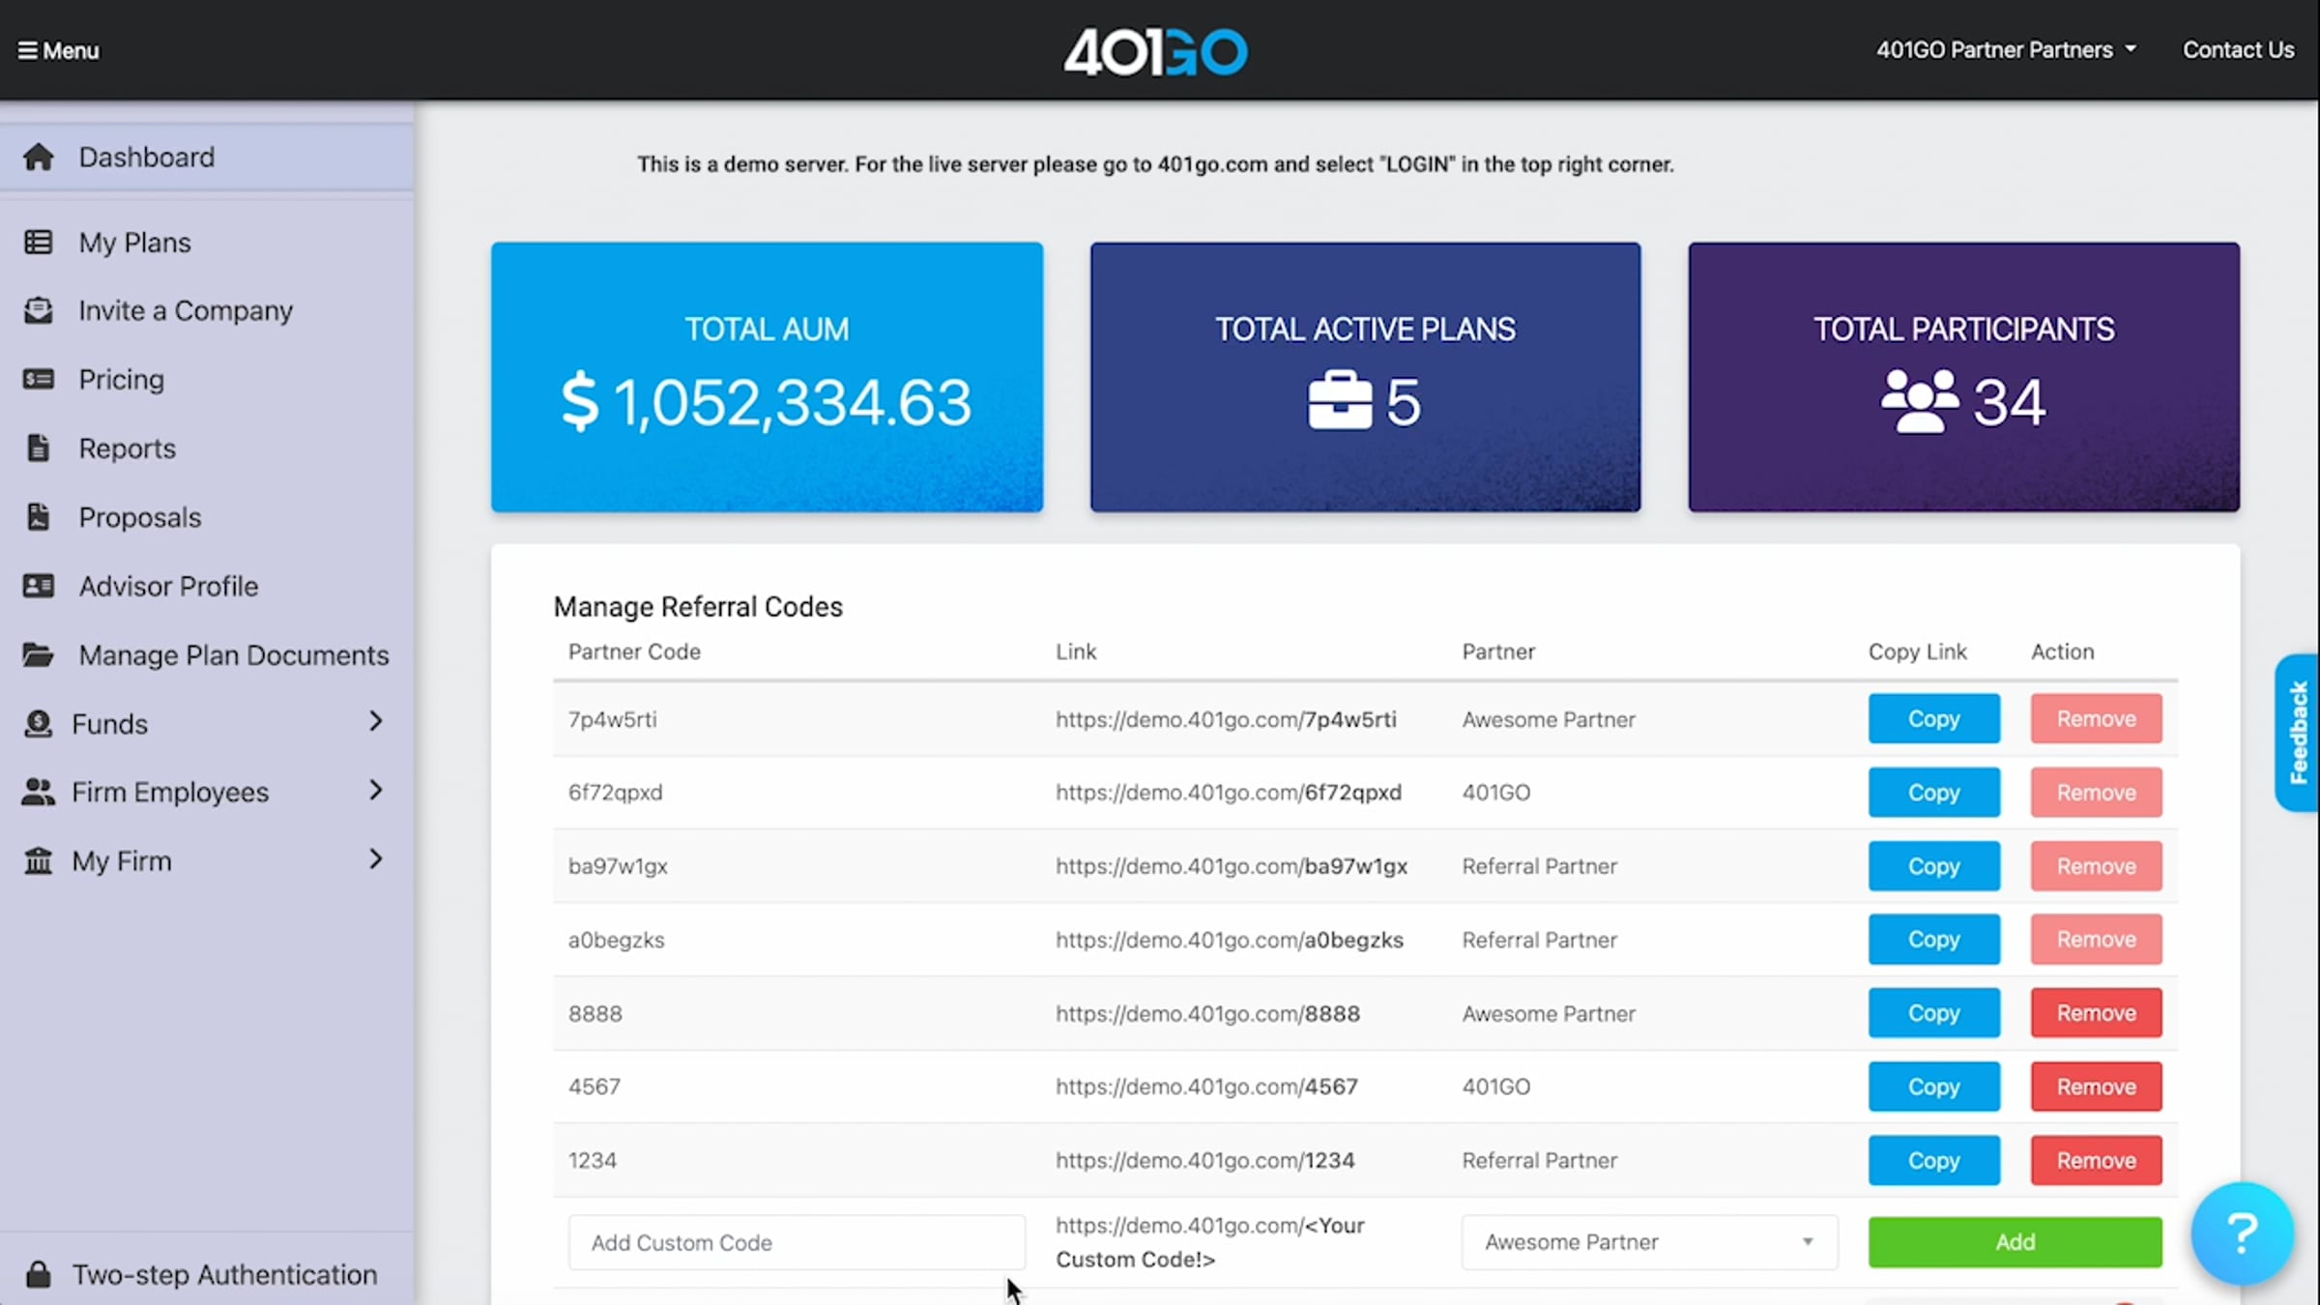Open the 401GO Partner Partners account dropdown
This screenshot has width=2320, height=1305.
[2005, 50]
